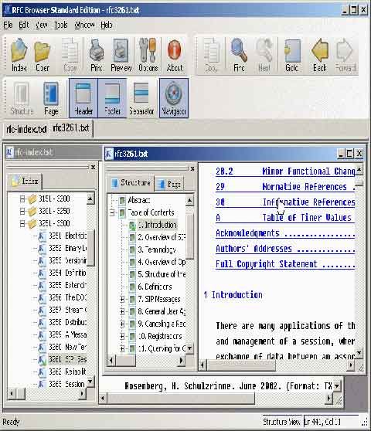The height and width of the screenshot is (431, 371).
Task: Click the About info icon
Action: pos(175,56)
